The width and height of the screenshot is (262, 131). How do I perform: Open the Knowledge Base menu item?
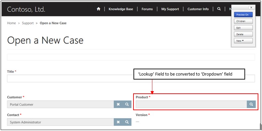(121, 9)
